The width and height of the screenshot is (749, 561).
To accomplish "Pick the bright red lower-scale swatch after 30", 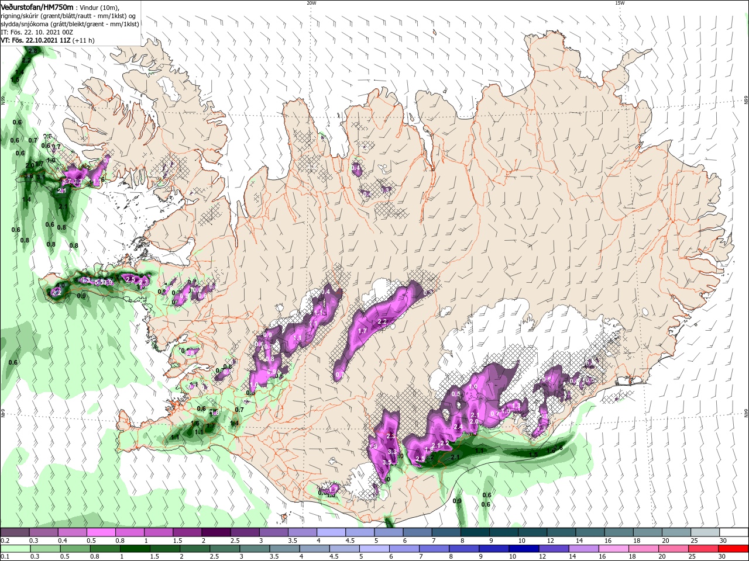I will click(x=734, y=549).
